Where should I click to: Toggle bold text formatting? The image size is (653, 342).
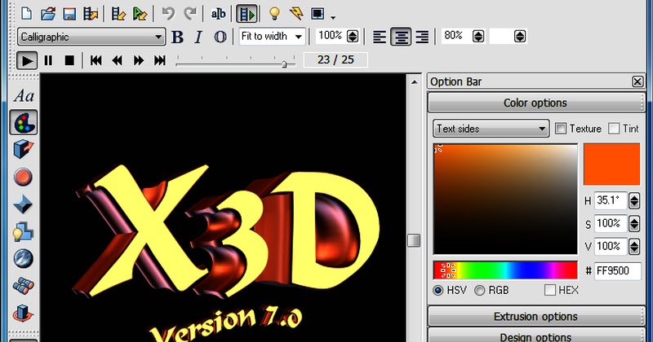(x=177, y=37)
